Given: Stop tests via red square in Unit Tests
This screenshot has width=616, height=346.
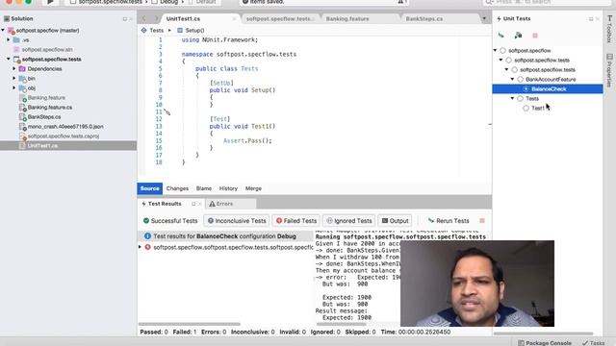Looking at the screenshot, I should point(535,36).
